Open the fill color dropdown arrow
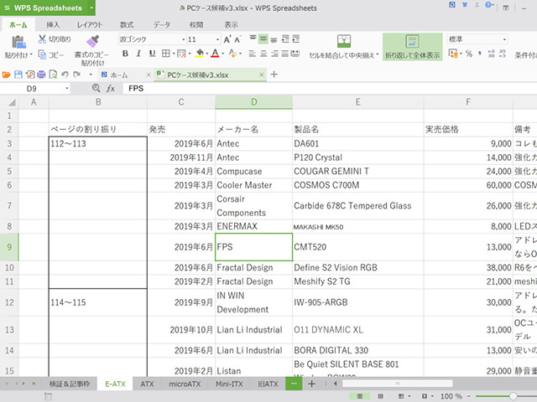This screenshot has width=537, height=402. tap(207, 54)
